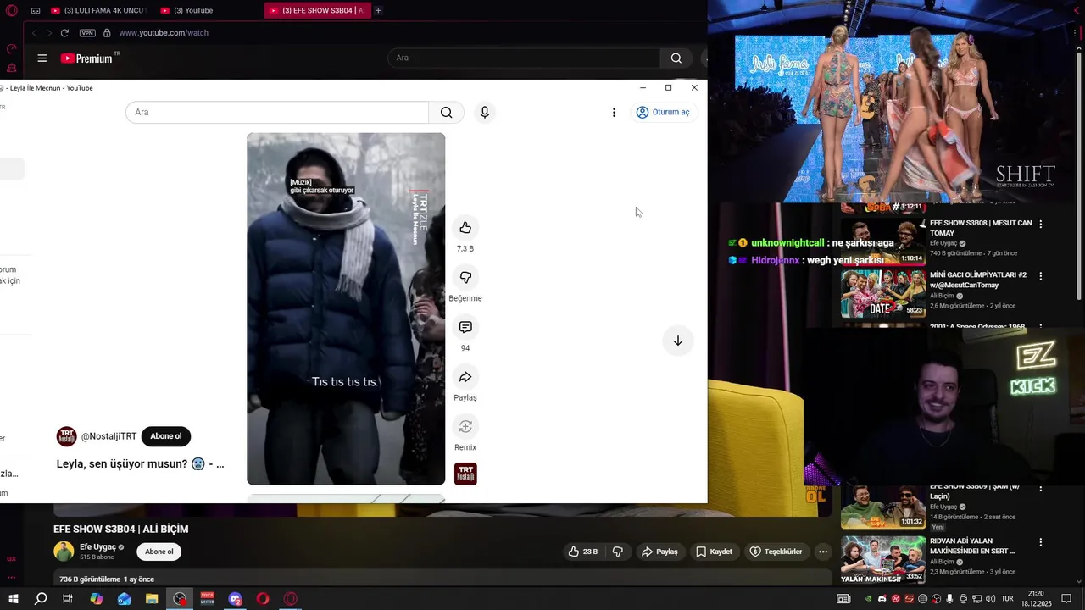Save the video with Kaydet

coord(714,552)
